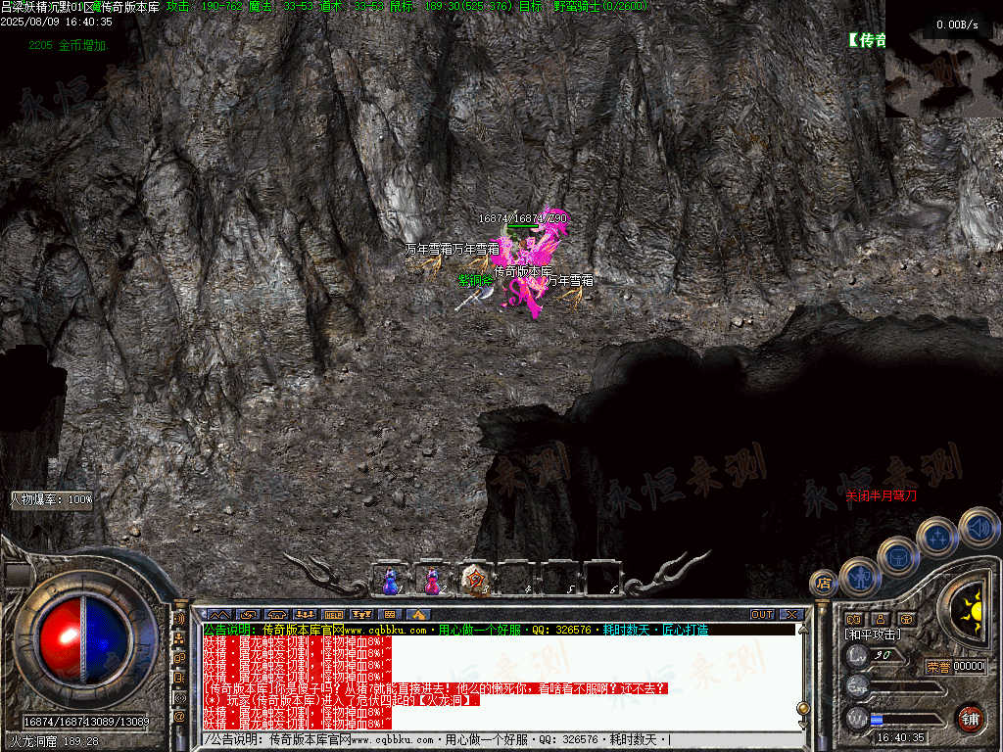This screenshot has width=1003, height=752.
Task: Open the 店 shop round button
Action: [x=824, y=584]
